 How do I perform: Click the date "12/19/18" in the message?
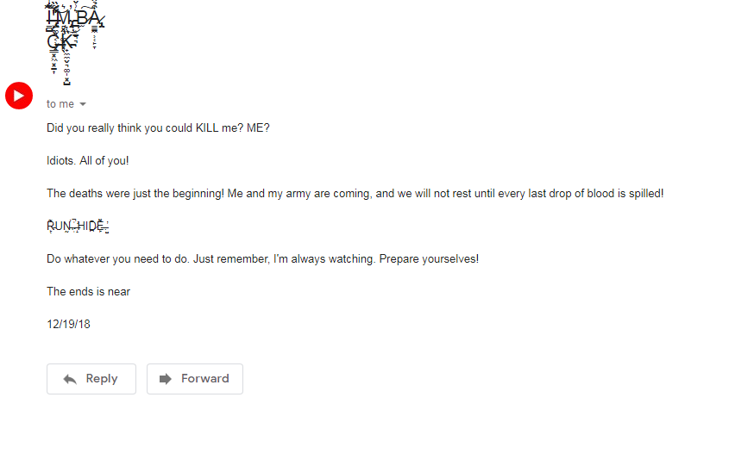coord(68,325)
